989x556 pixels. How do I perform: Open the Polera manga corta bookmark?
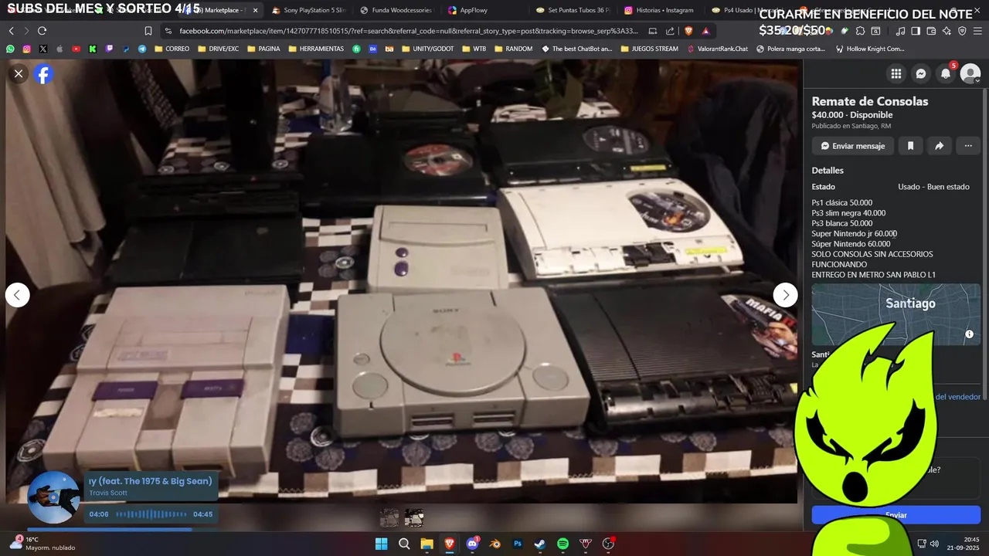coord(790,49)
